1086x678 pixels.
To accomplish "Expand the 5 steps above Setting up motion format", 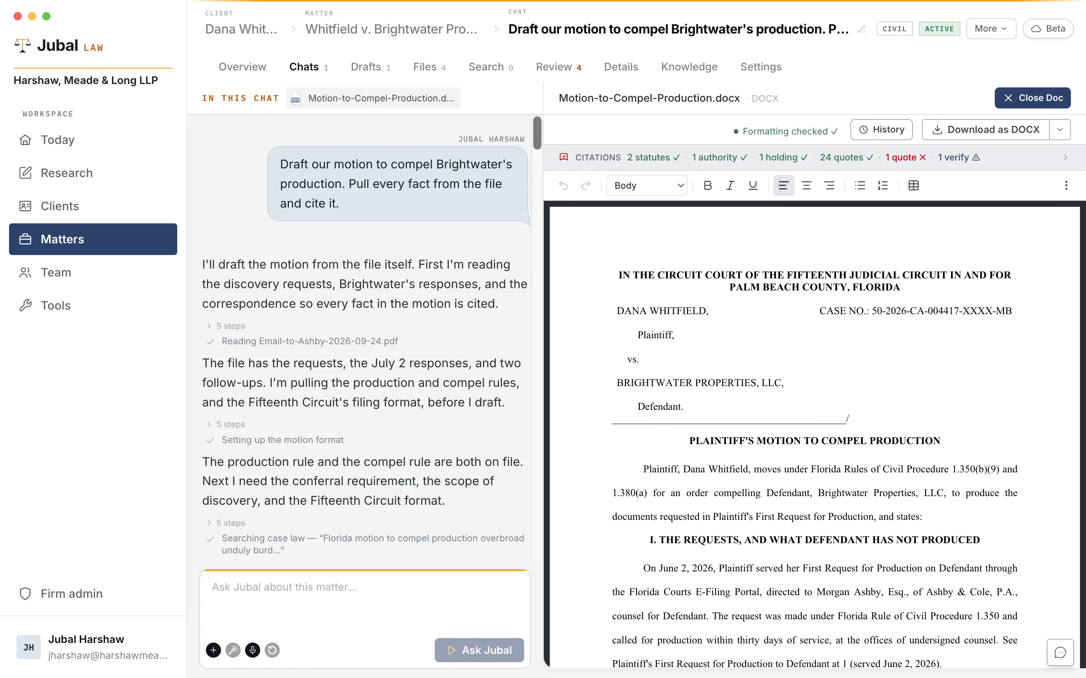I will [226, 424].
